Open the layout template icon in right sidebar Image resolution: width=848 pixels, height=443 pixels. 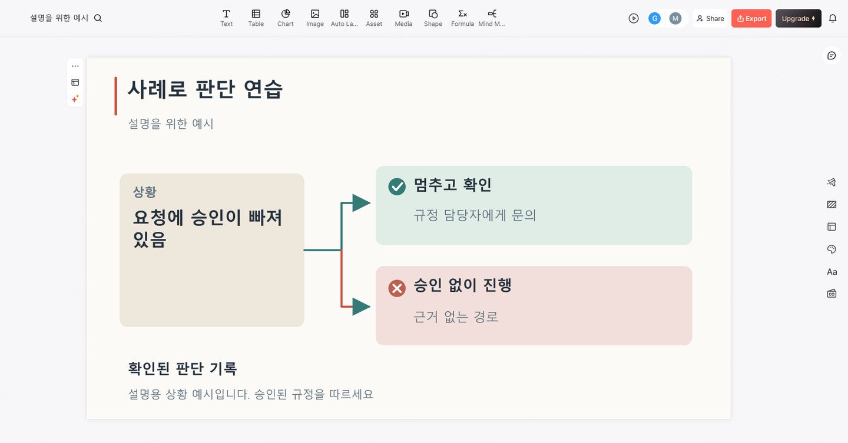(x=832, y=227)
